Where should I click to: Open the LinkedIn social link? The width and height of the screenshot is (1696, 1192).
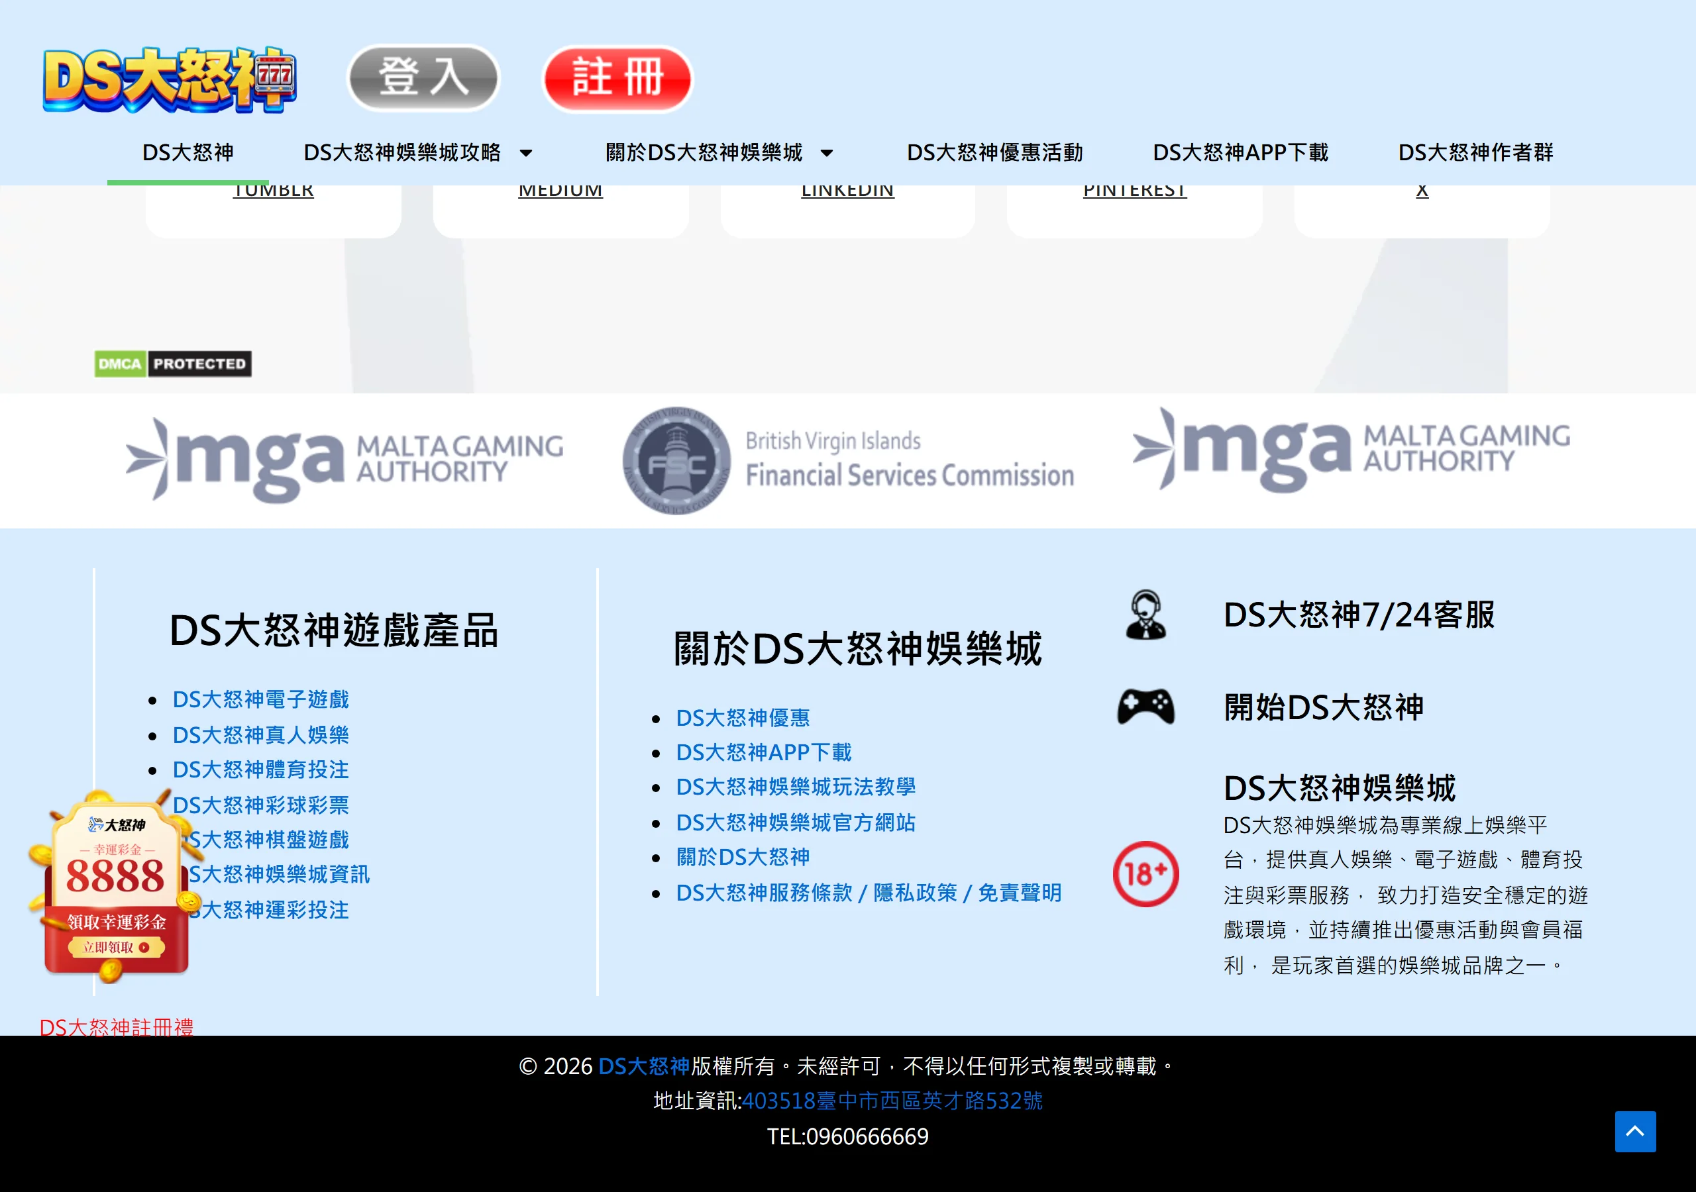(x=848, y=191)
